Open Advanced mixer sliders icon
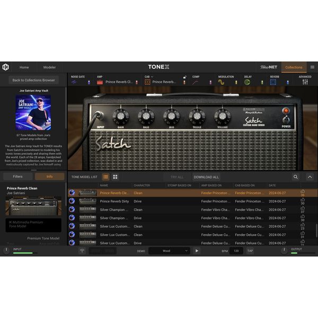Image resolution: width=318 pixels, height=318 pixels. pos(305,82)
